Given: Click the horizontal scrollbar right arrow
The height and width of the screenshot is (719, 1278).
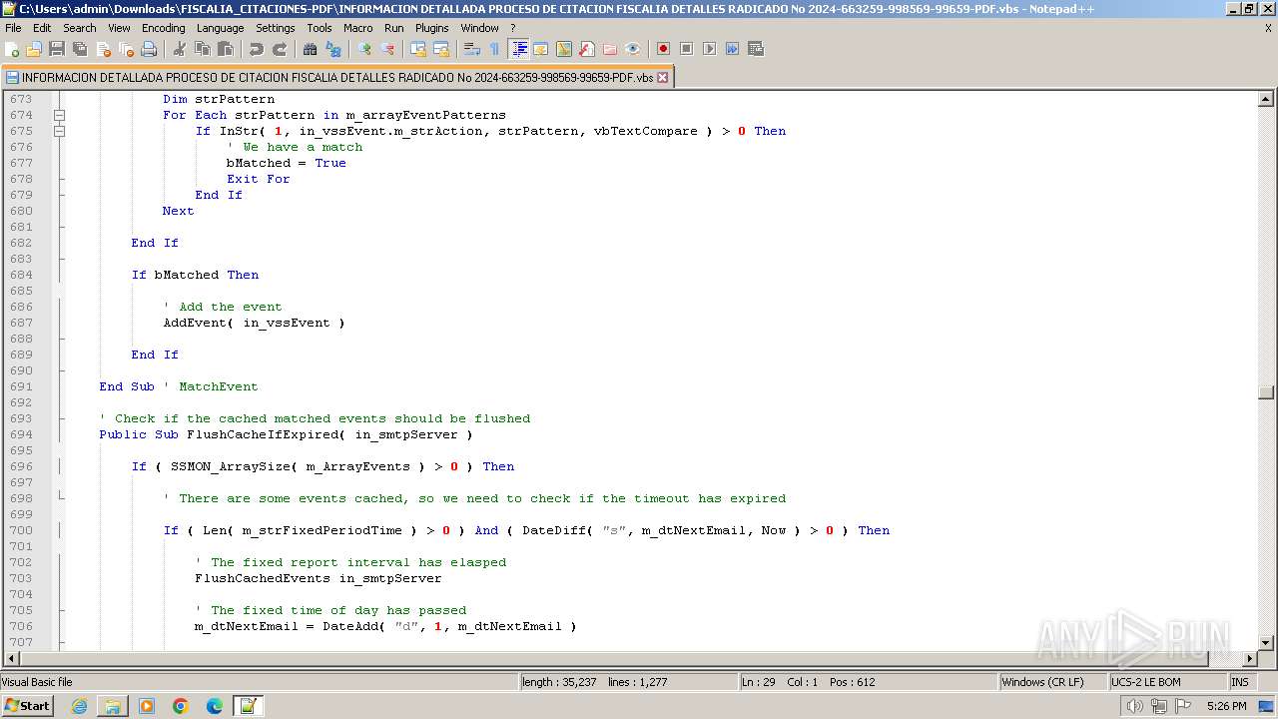Looking at the screenshot, I should click(x=1249, y=659).
